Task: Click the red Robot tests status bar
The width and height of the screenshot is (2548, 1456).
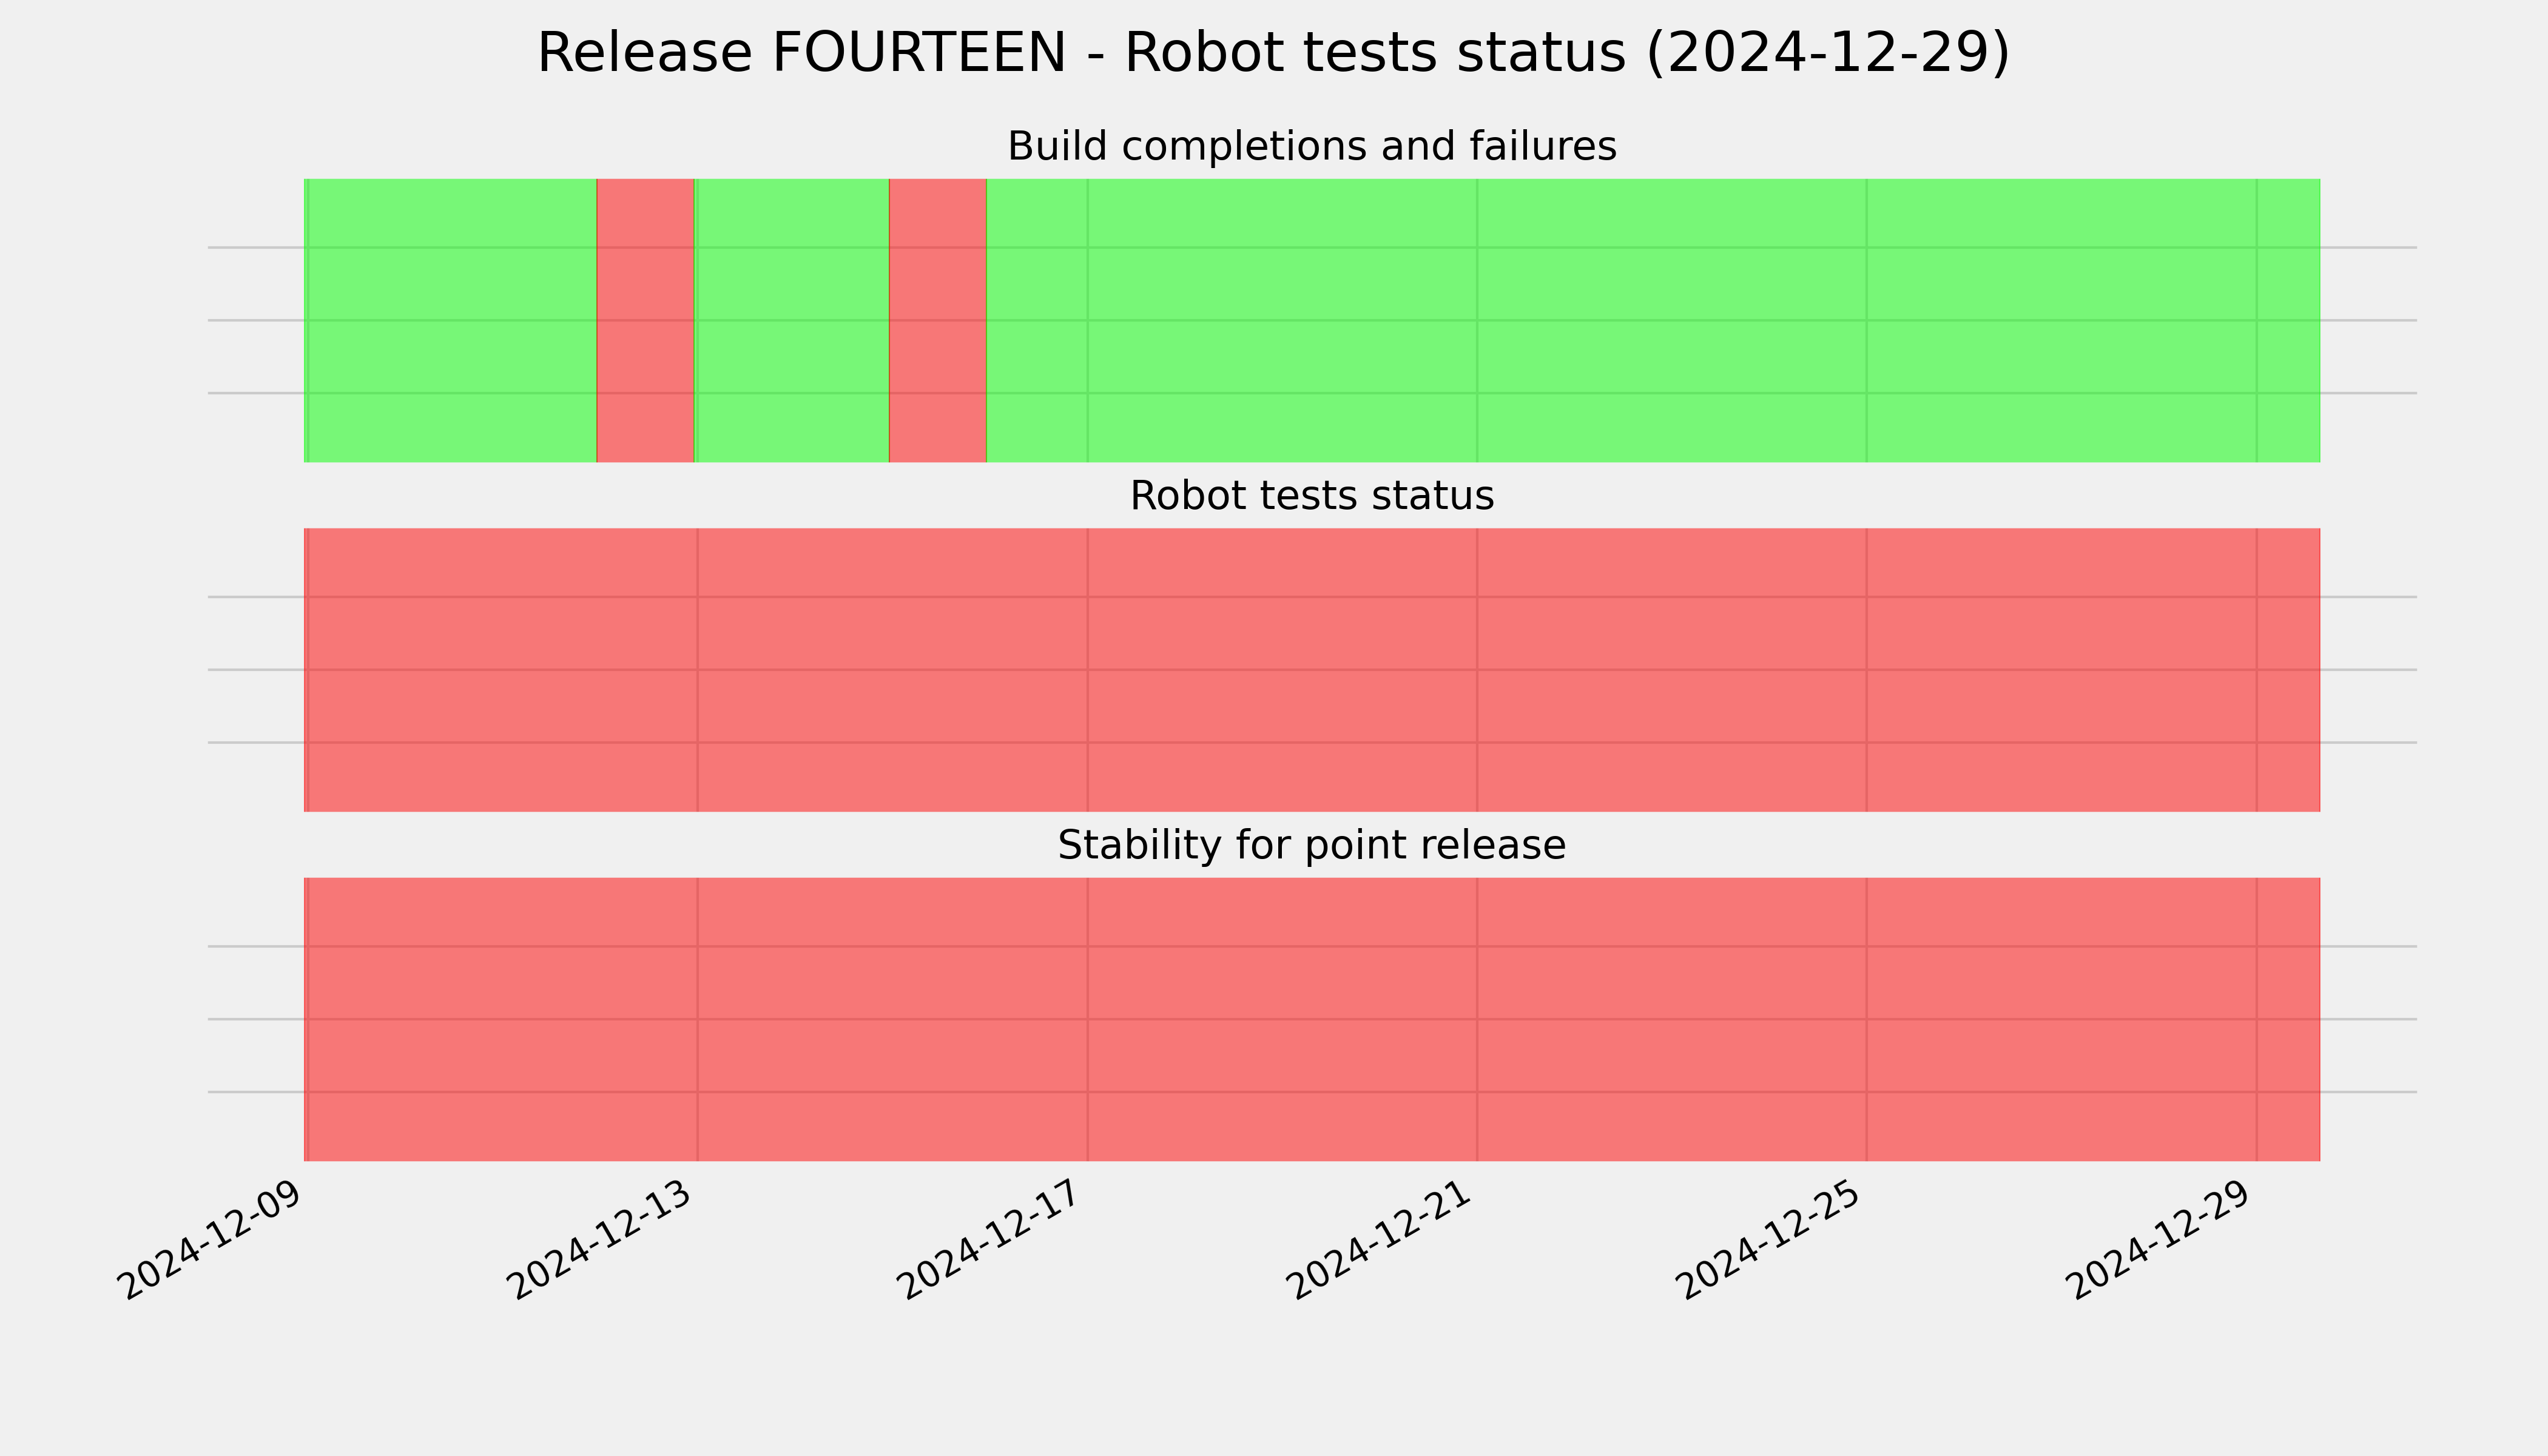Action: click(x=1312, y=670)
